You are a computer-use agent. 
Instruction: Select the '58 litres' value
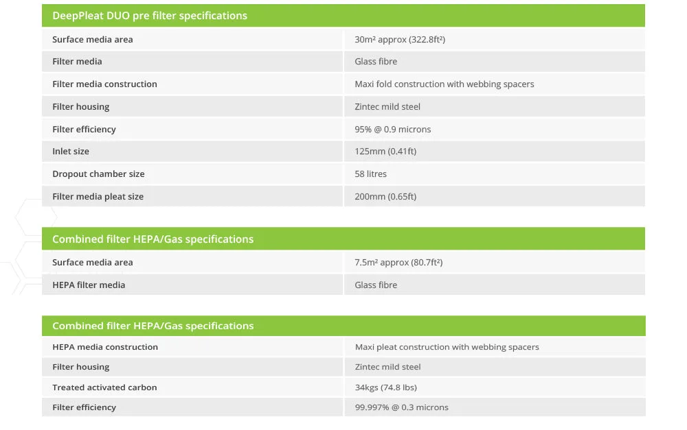coord(371,174)
